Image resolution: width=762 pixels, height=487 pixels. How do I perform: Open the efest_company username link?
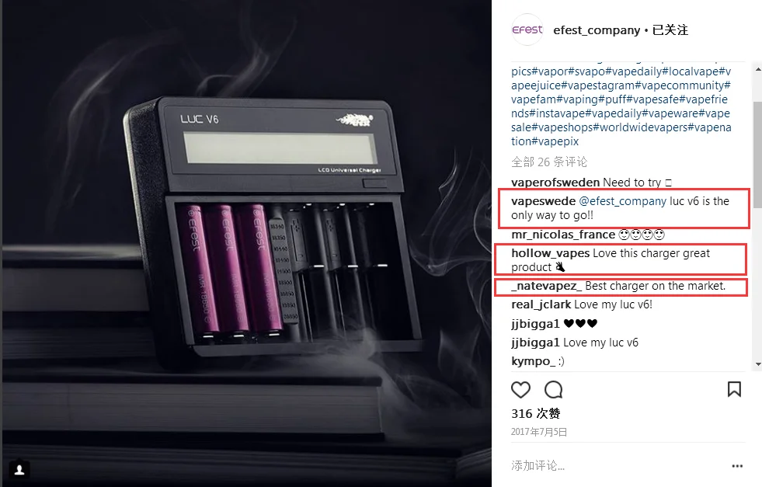pos(597,30)
